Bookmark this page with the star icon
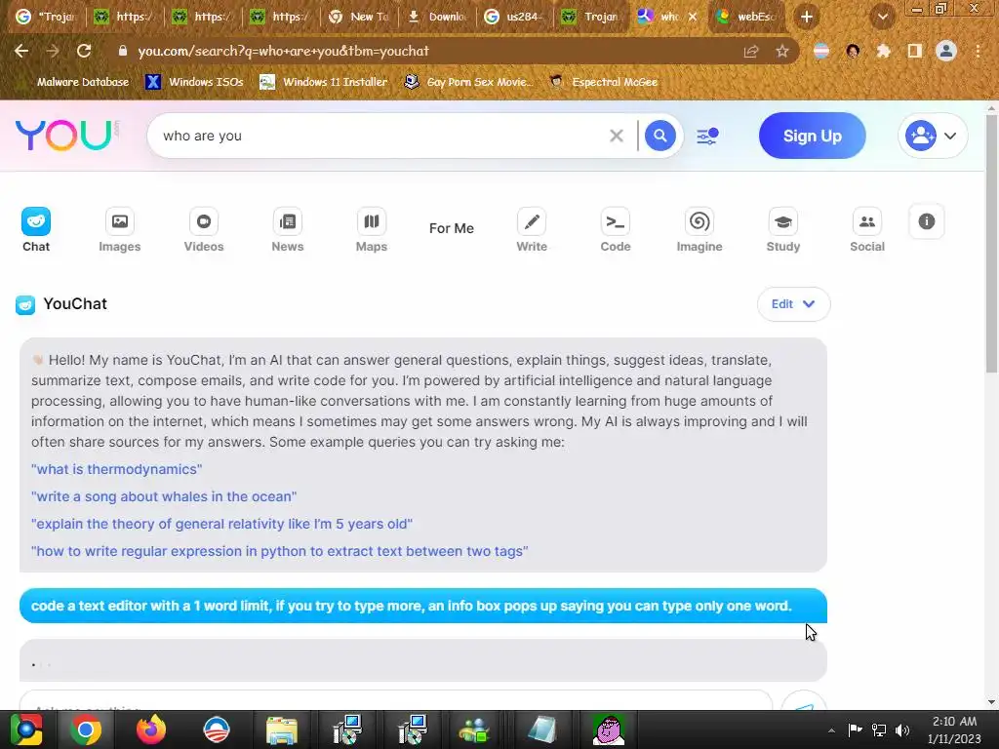The height and width of the screenshot is (749, 999). coord(782,52)
